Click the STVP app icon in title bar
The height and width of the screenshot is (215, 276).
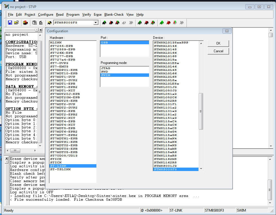click(7, 7)
